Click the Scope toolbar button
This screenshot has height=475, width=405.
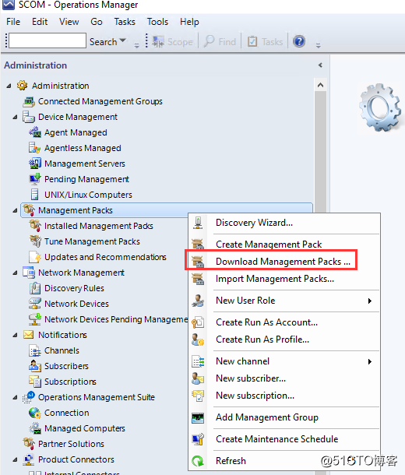tap(172, 41)
